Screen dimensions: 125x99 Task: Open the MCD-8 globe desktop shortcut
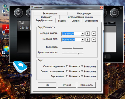6,51
